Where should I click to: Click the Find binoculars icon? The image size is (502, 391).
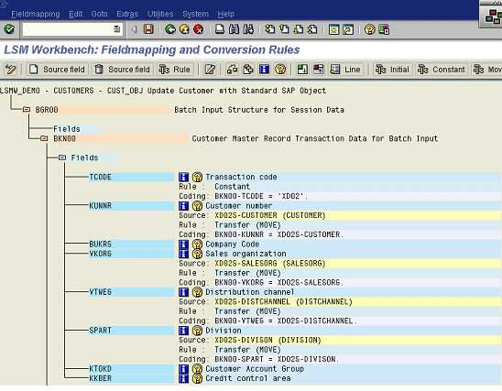234,29
